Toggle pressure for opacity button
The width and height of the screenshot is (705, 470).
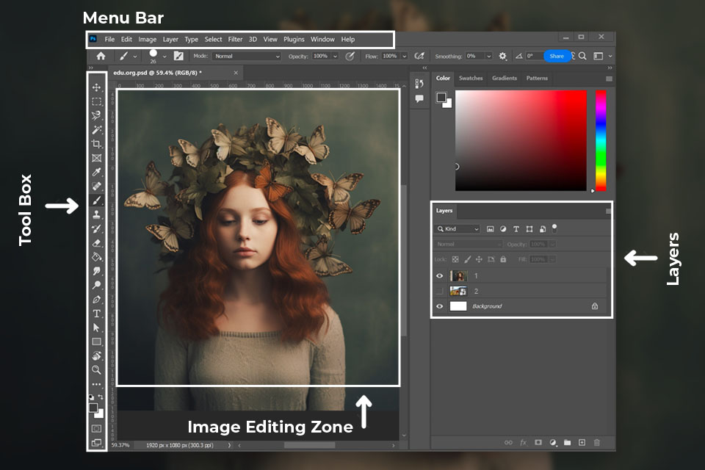[350, 57]
